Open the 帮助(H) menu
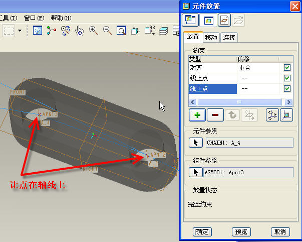Screen dimensions: 302x242 [61, 18]
